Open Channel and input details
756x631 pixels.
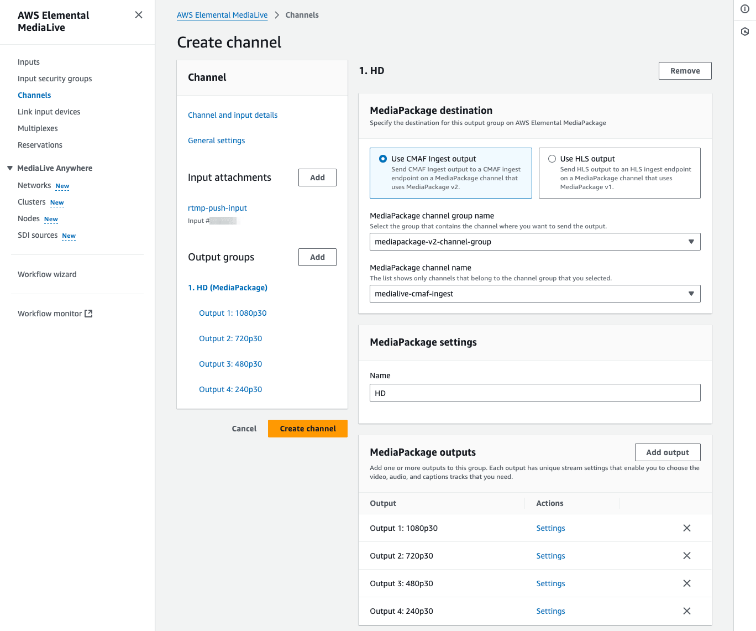click(x=233, y=115)
